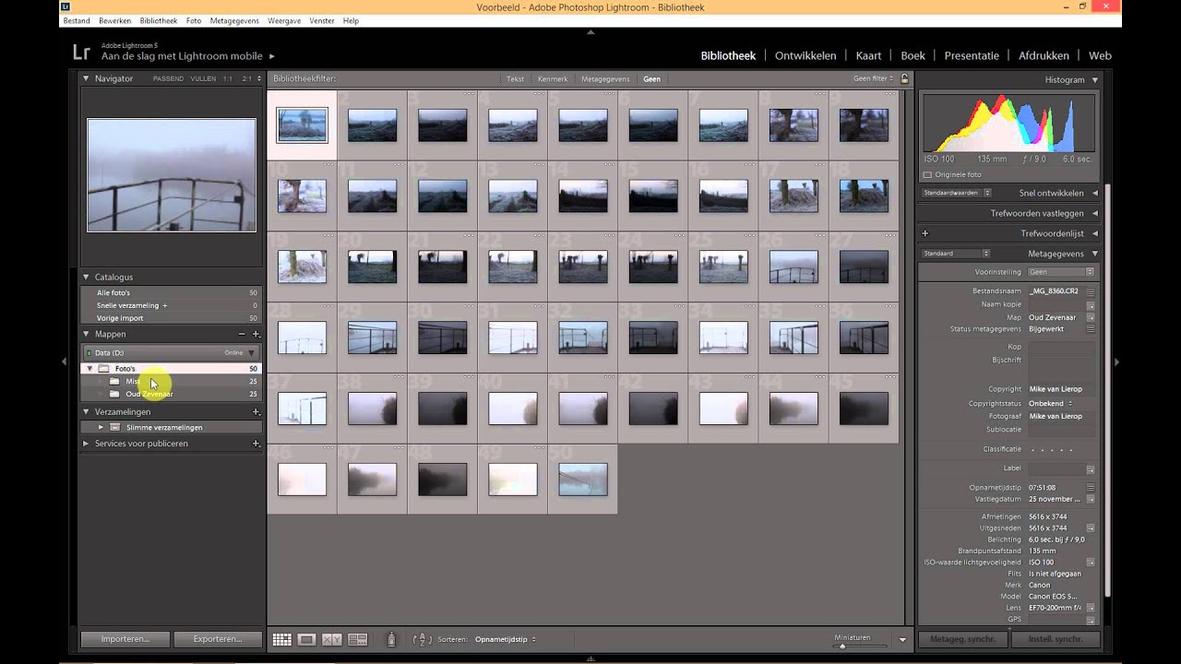Click arrow icon beside Map Oud Zevenaar

[x=1091, y=317]
